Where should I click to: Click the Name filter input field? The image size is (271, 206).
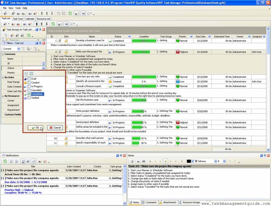pyautogui.click(x=34, y=59)
